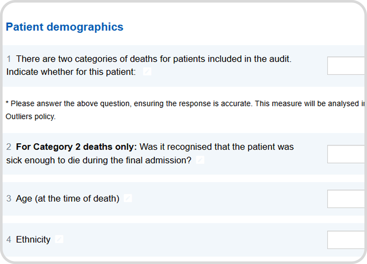This screenshot has height=264, width=367.
Task: Open the death category answer box for question 1
Action: [x=346, y=66]
